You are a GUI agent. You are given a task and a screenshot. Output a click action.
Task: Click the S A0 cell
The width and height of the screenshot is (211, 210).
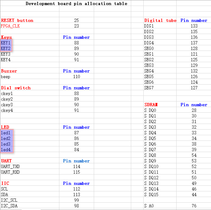coord(149,206)
